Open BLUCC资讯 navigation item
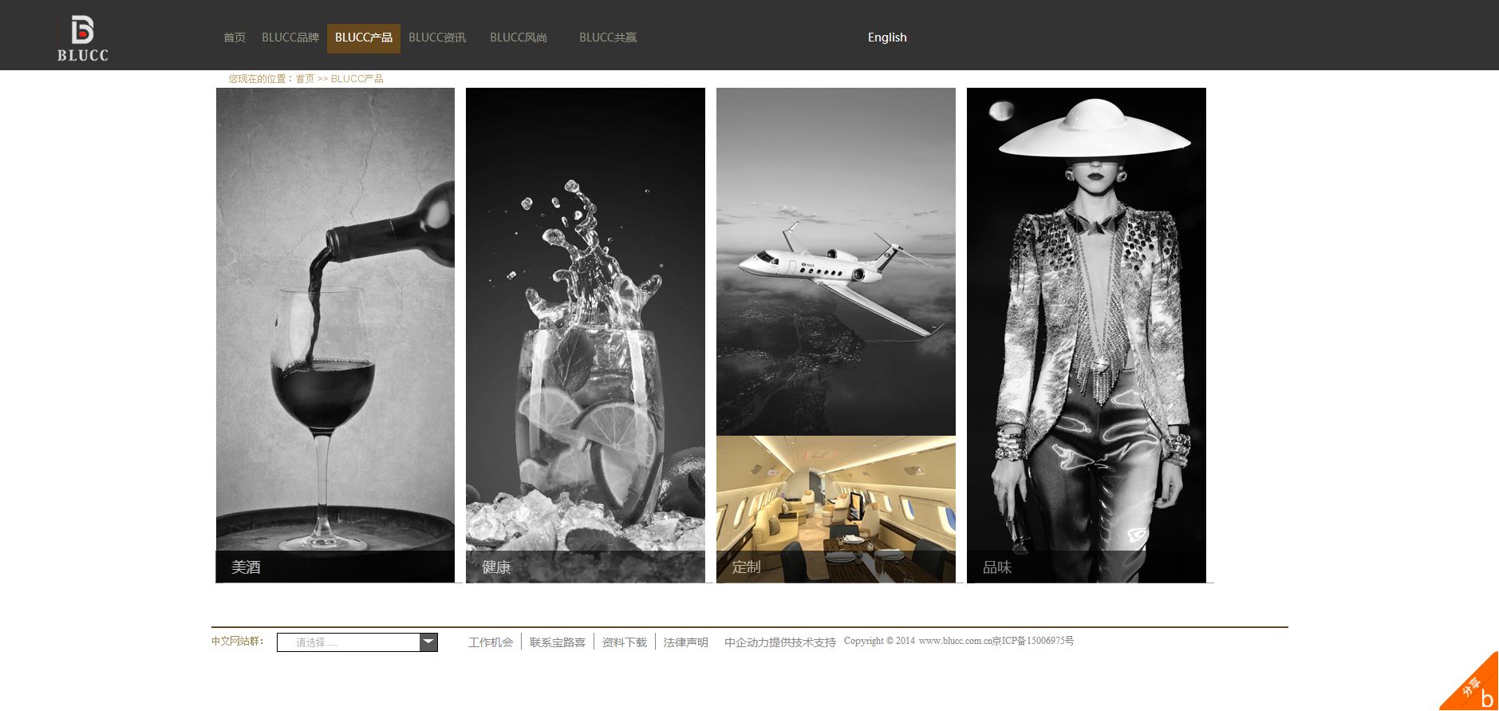The height and width of the screenshot is (711, 1499). (437, 38)
